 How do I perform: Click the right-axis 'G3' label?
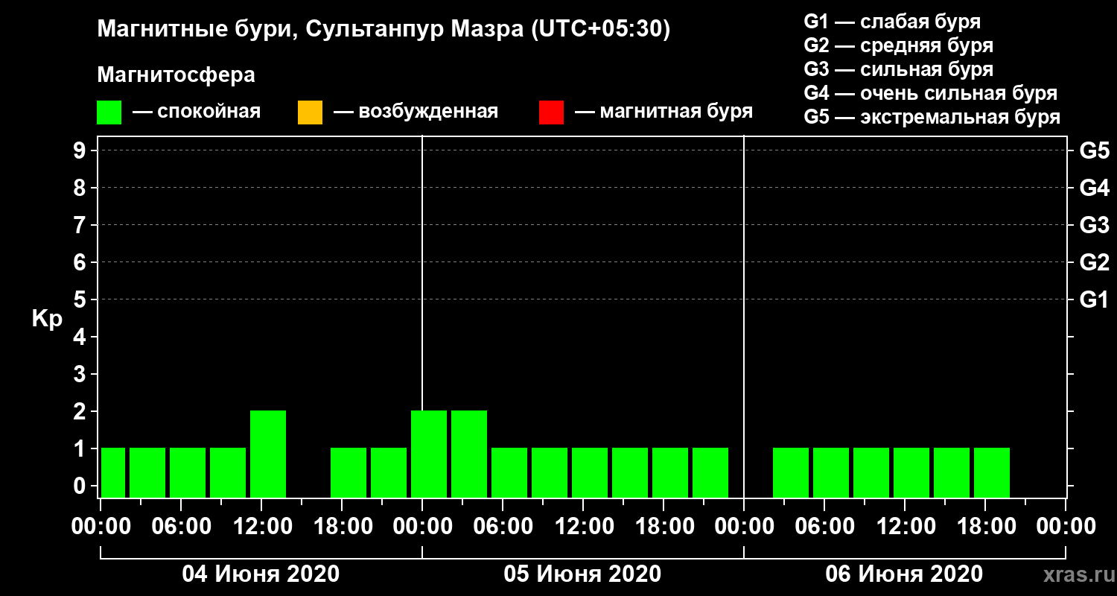tap(1095, 225)
